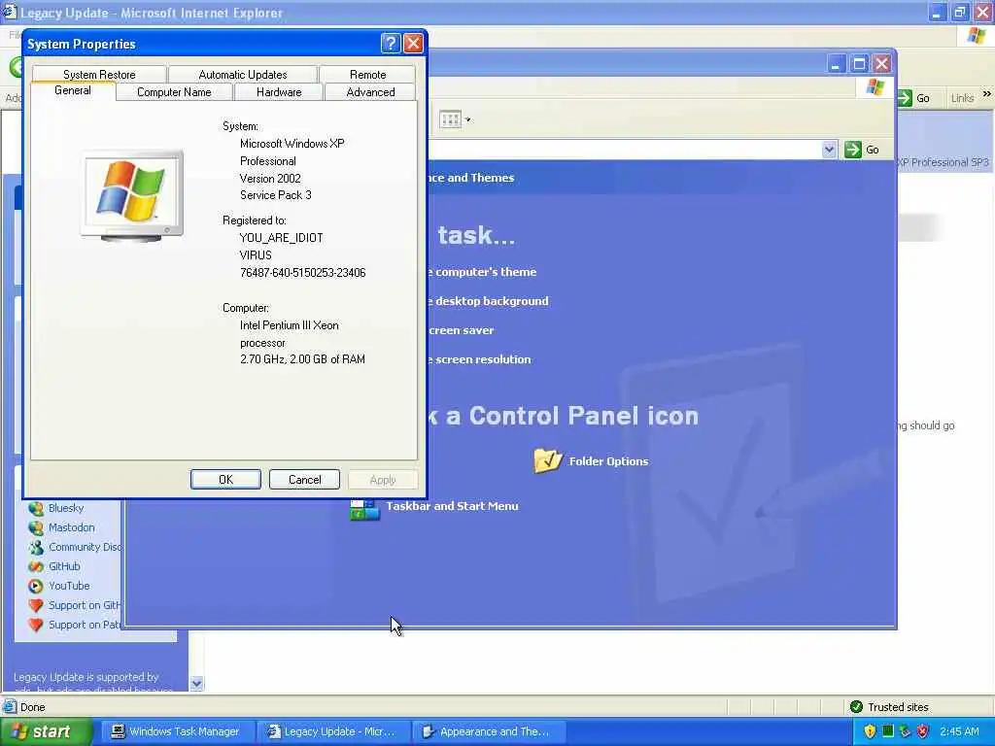Open the Community Discord icon

[36, 547]
